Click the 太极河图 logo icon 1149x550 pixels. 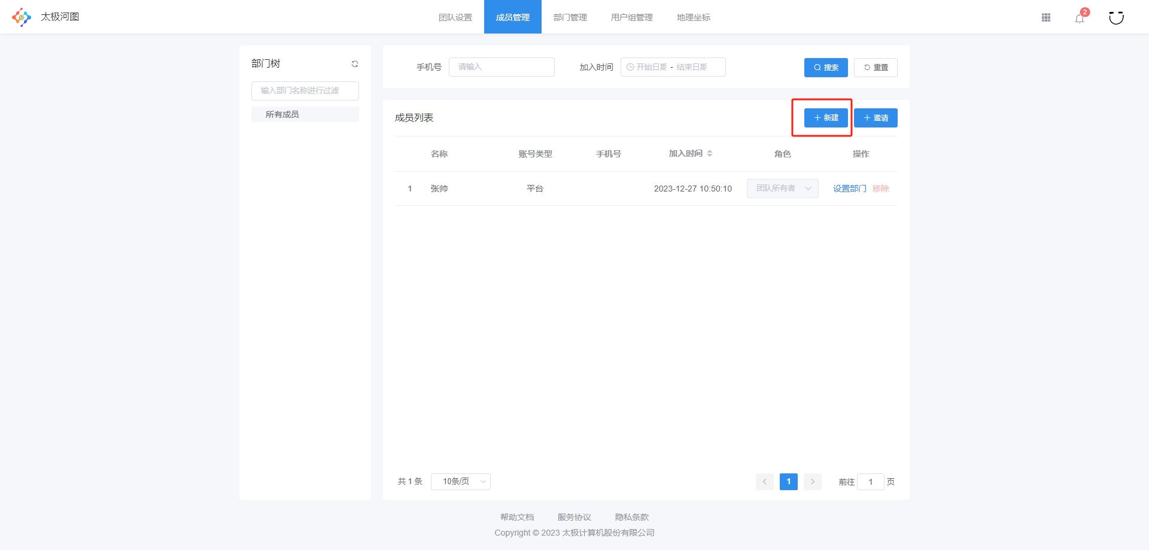tap(22, 17)
